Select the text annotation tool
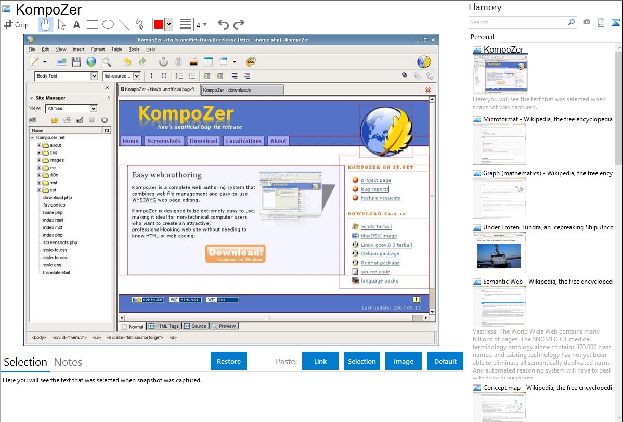The height and width of the screenshot is (422, 623). (76, 24)
